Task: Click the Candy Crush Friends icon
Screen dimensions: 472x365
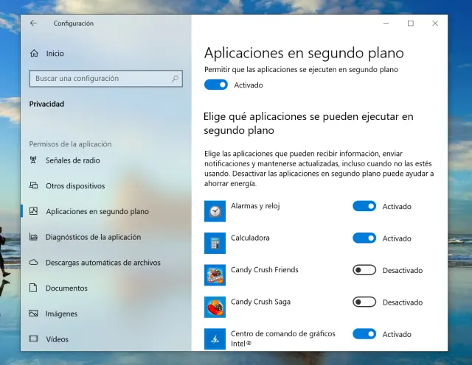Action: click(215, 275)
